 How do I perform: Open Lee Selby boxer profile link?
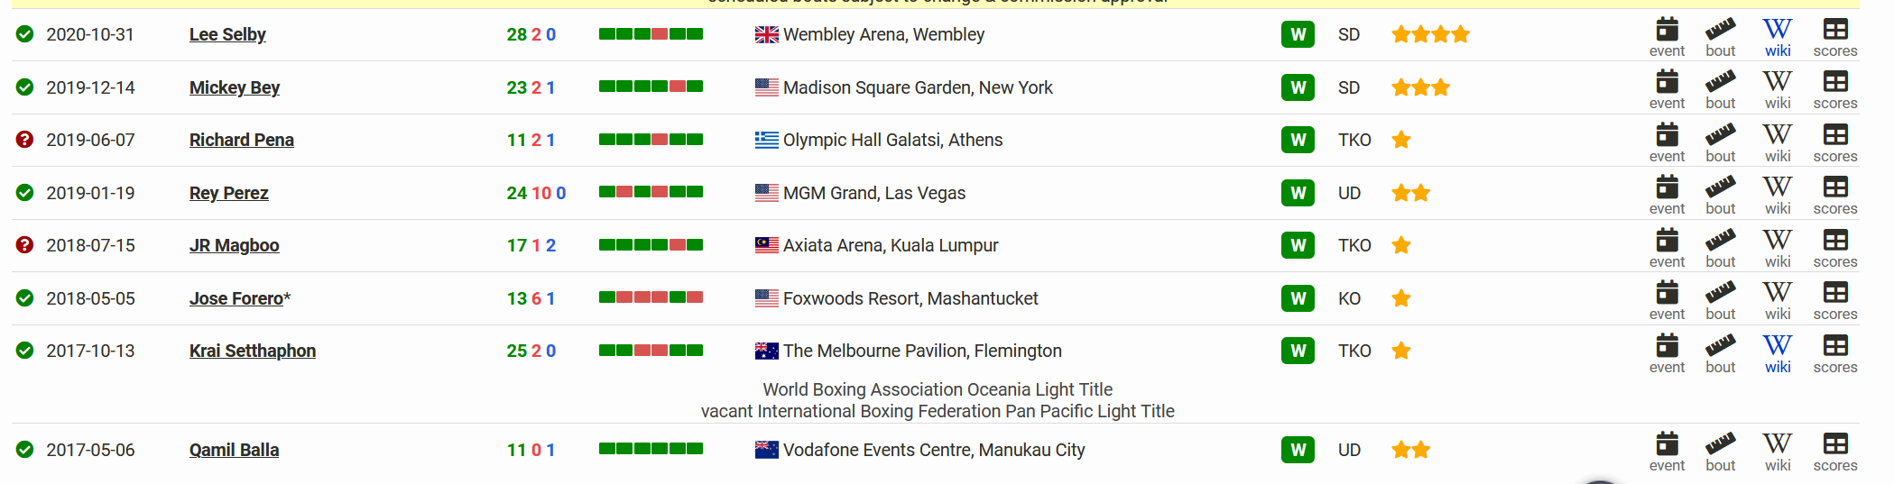(x=227, y=34)
